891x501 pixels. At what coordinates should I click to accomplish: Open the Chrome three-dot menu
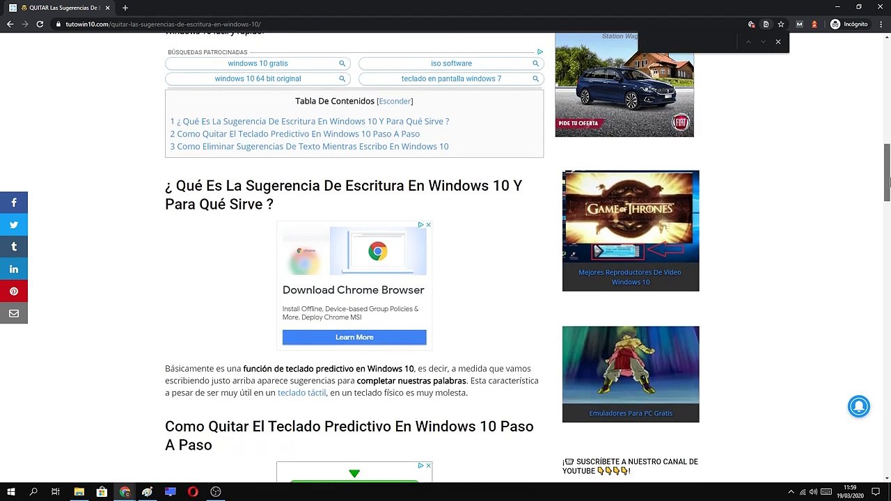881,24
